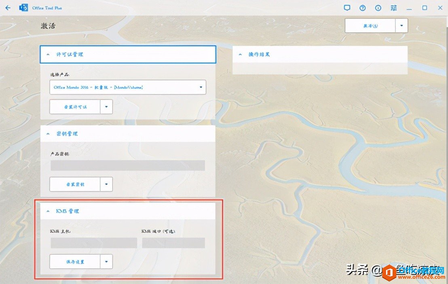The width and height of the screenshot is (448, 284).
Task: Click the back arrow navigation icon
Action: pyautogui.click(x=7, y=7)
